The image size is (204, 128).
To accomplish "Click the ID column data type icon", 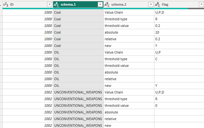I will point(6,5).
